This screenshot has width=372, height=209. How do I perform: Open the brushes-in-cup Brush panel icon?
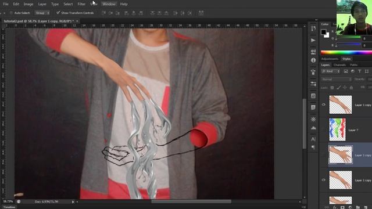click(x=313, y=72)
